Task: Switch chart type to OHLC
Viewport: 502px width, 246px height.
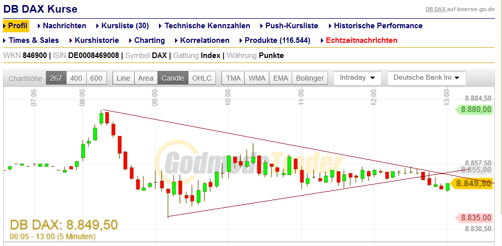Action: coord(202,78)
